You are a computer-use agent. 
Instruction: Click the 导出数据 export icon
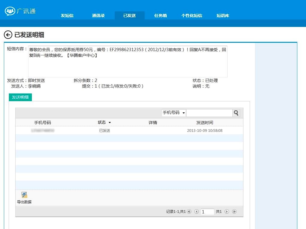(24, 195)
